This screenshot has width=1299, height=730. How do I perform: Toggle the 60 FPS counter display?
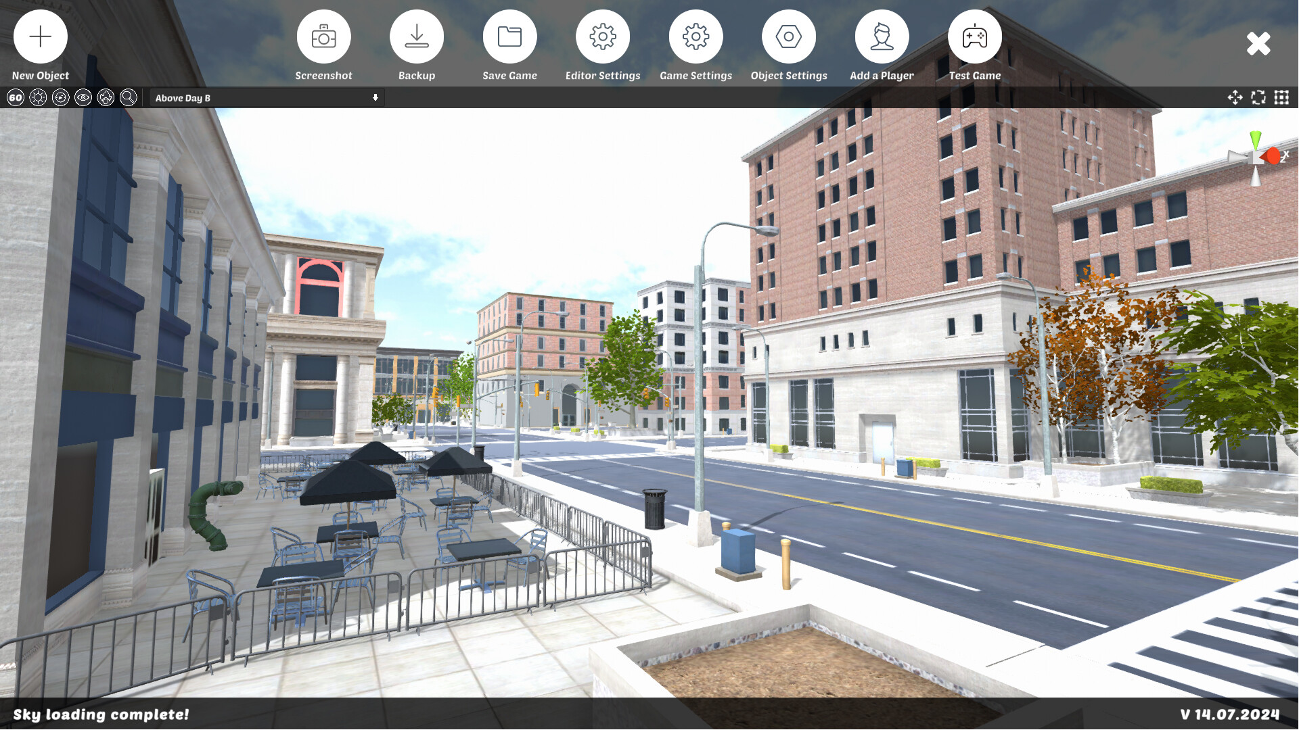[16, 98]
